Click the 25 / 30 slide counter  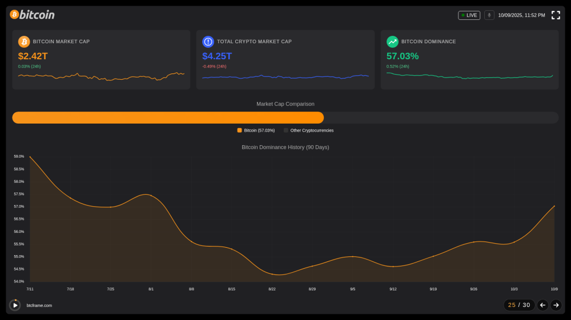click(x=519, y=305)
